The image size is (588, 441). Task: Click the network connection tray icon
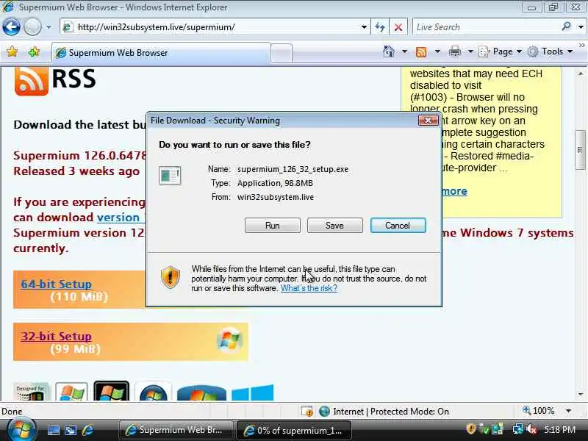pyautogui.click(x=518, y=429)
